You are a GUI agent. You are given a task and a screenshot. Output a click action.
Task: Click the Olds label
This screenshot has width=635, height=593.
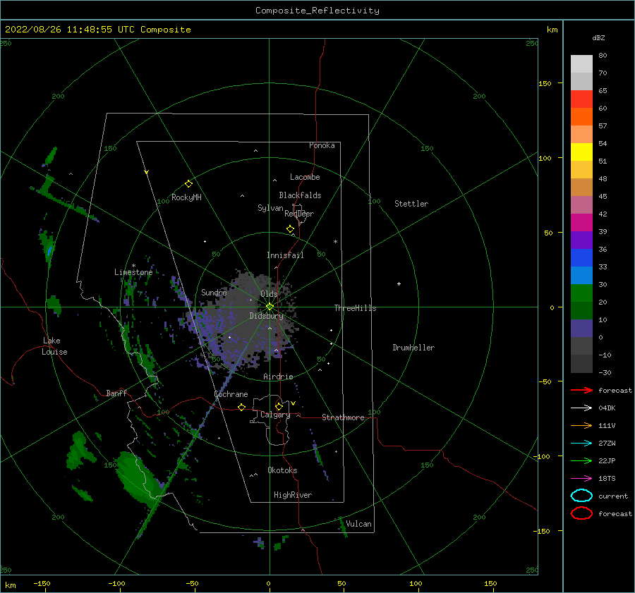pos(269,294)
